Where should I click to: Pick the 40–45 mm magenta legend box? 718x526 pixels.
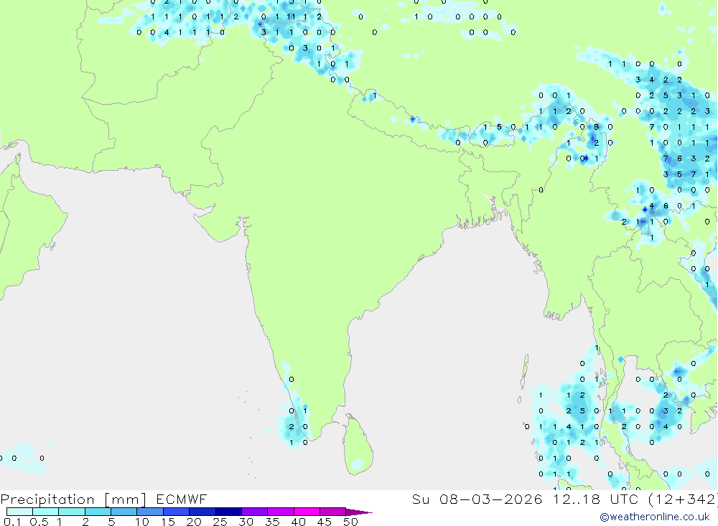click(307, 512)
